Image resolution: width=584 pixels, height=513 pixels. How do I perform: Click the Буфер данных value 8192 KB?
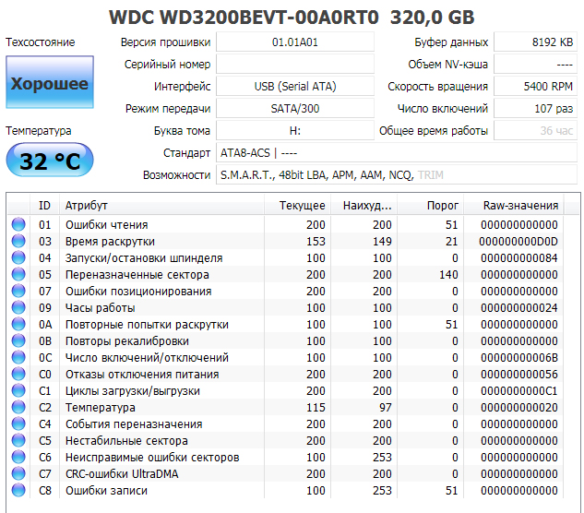(536, 42)
